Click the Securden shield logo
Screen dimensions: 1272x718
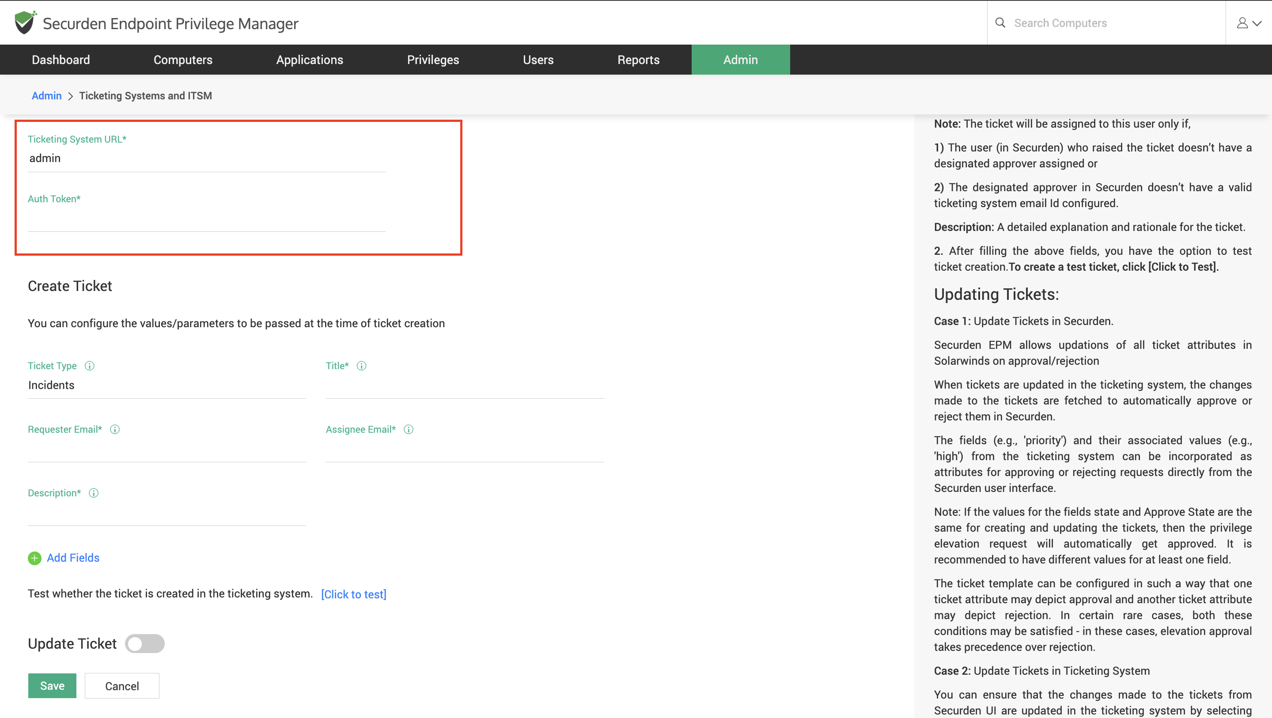click(25, 23)
